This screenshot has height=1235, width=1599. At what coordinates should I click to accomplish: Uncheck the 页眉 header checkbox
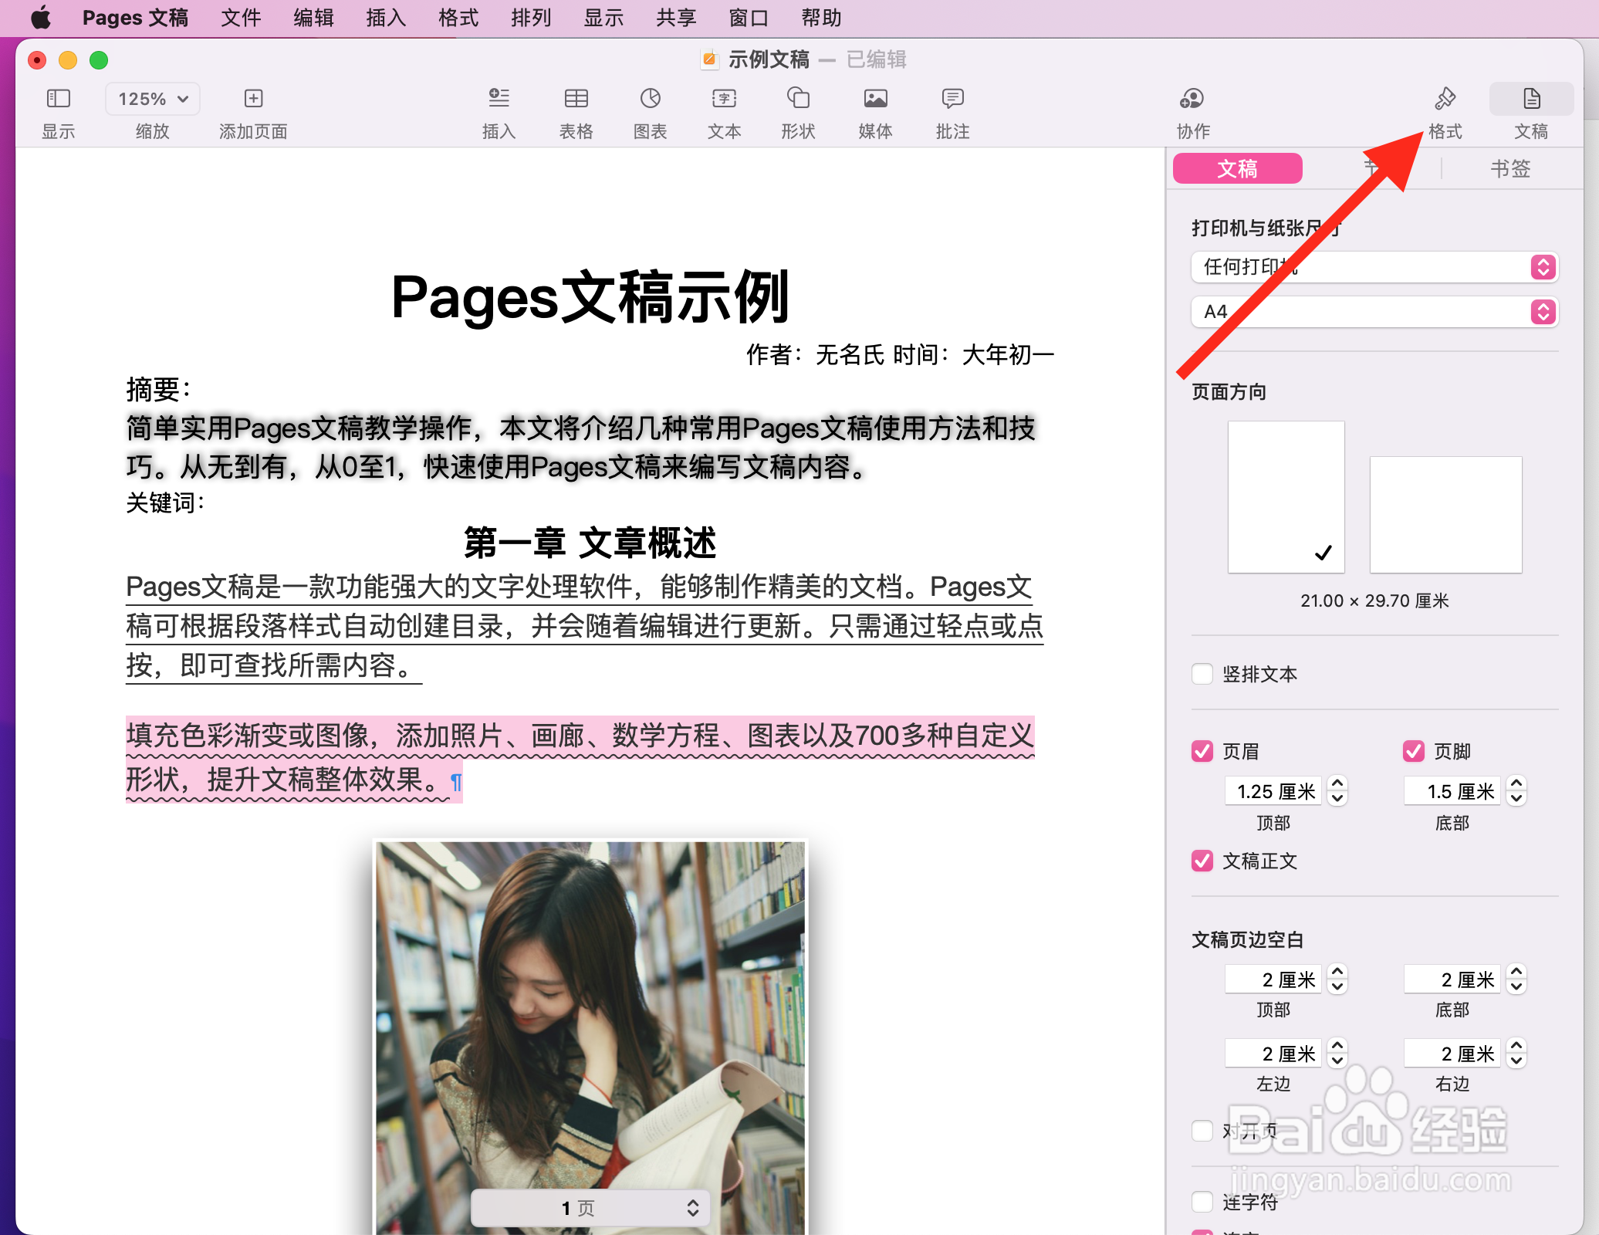tap(1202, 751)
